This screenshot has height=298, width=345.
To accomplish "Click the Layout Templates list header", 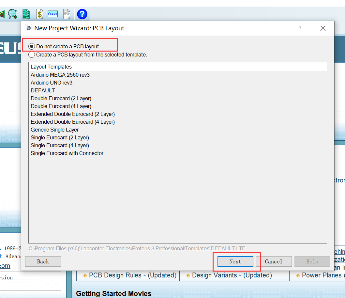I will coord(178,67).
